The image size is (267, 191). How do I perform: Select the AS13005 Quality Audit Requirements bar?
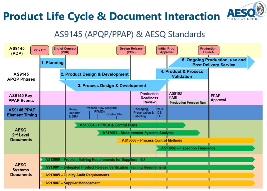147,175
